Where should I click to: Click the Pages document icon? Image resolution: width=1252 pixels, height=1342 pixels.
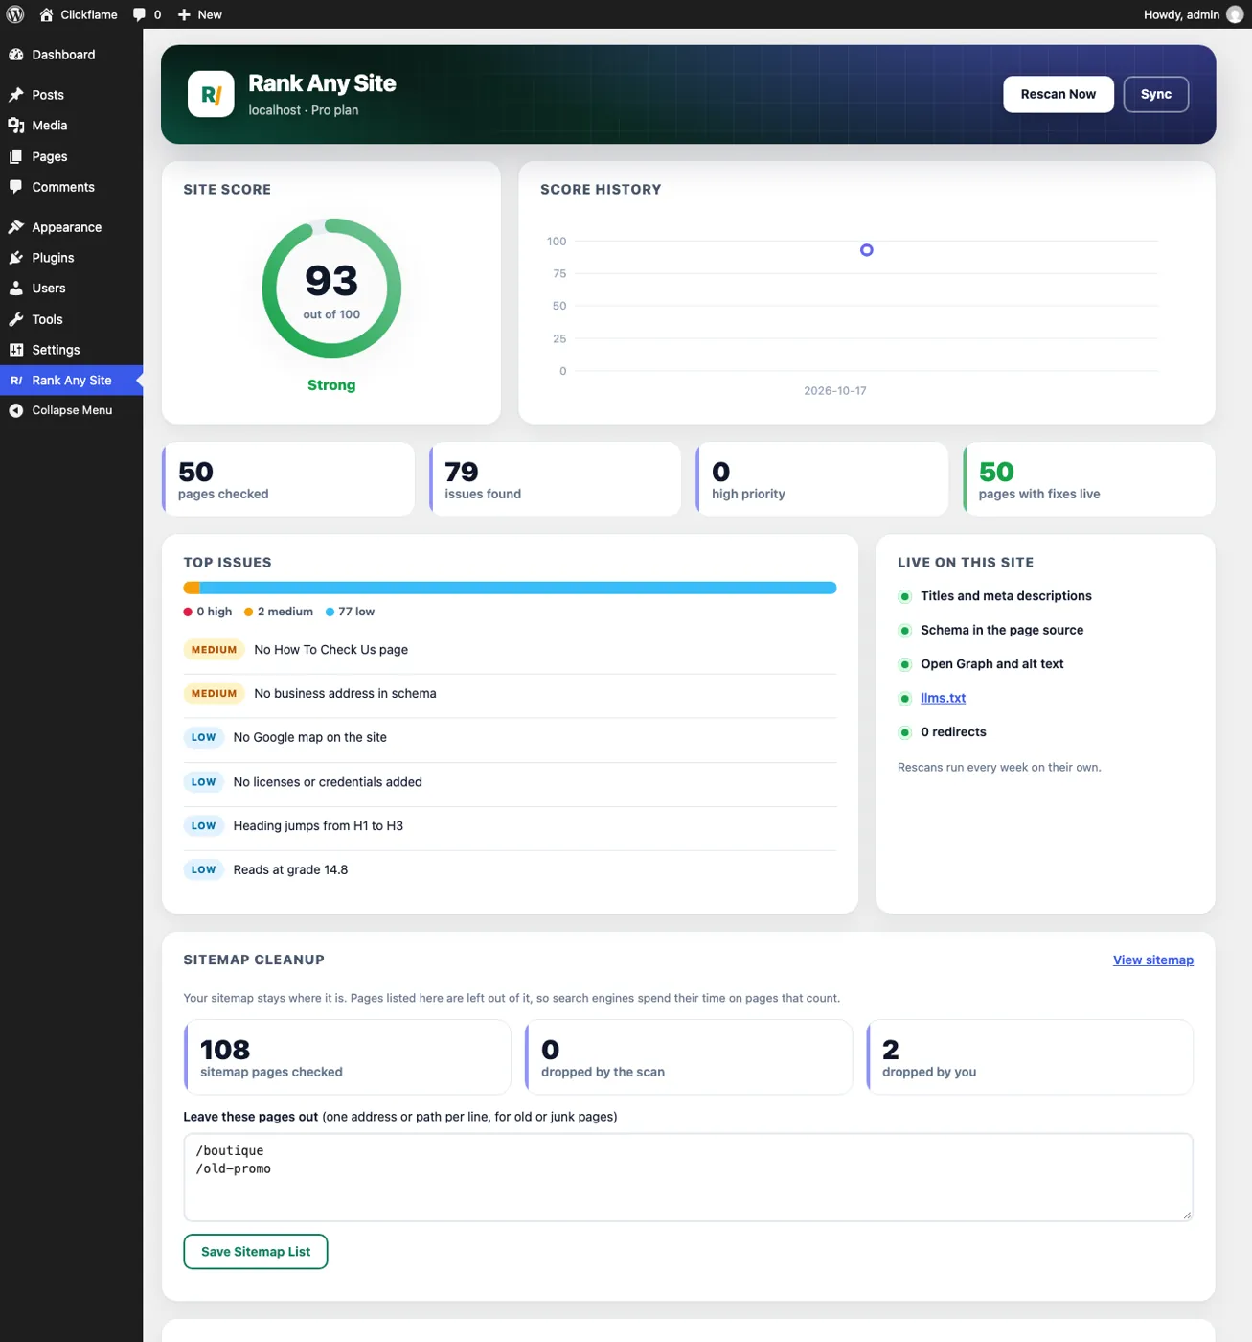pos(16,156)
